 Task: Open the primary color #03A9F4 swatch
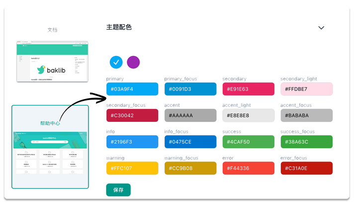132,89
